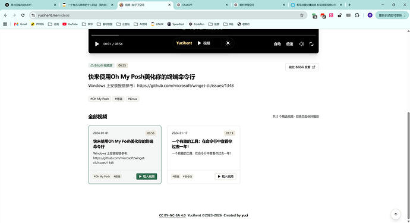Click the yuci author link in the footer
The image size is (410, 223).
pos(244,215)
